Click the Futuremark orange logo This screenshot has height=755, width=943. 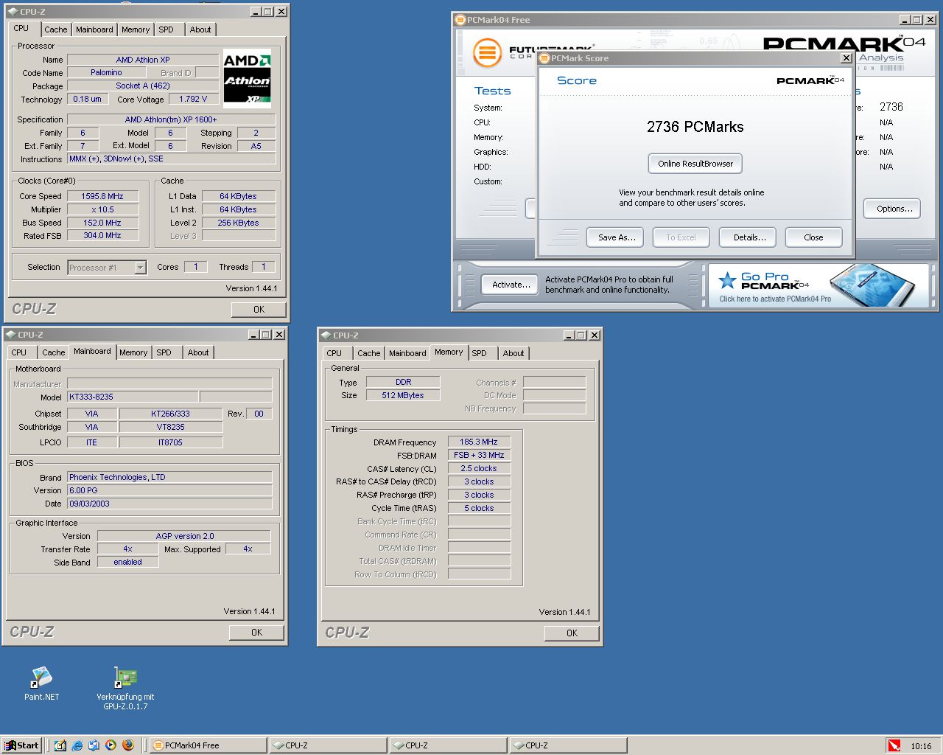(487, 53)
